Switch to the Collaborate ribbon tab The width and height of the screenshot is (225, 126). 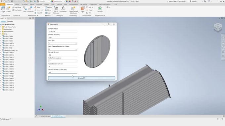[x=93, y=4]
